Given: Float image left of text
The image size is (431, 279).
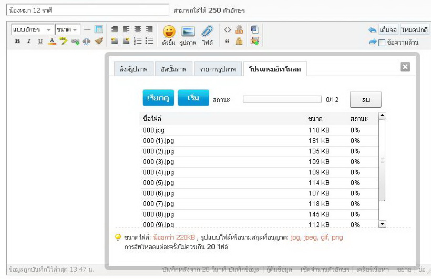Looking at the screenshot, I should (x=115, y=41).
